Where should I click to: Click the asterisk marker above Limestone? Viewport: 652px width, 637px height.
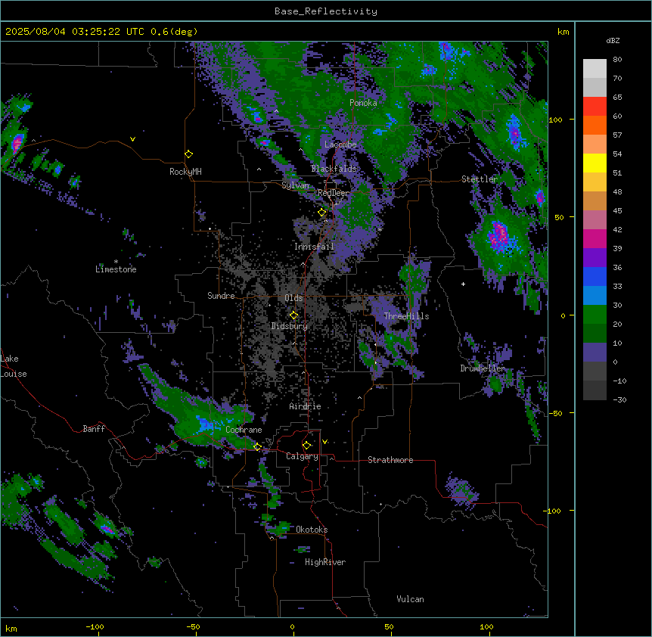116,262
